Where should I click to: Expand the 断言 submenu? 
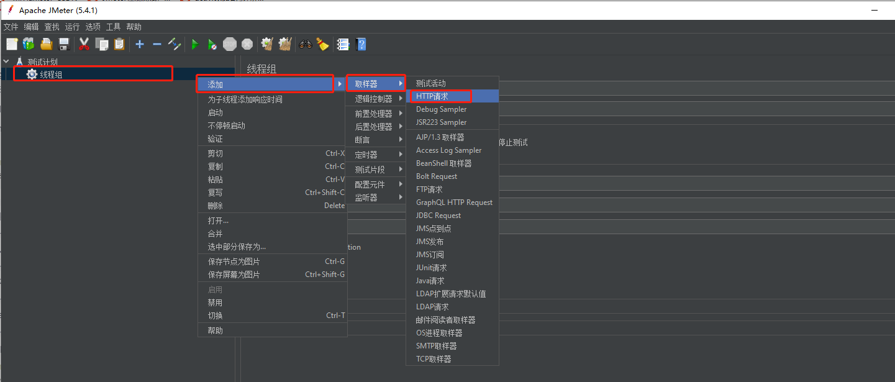[376, 140]
